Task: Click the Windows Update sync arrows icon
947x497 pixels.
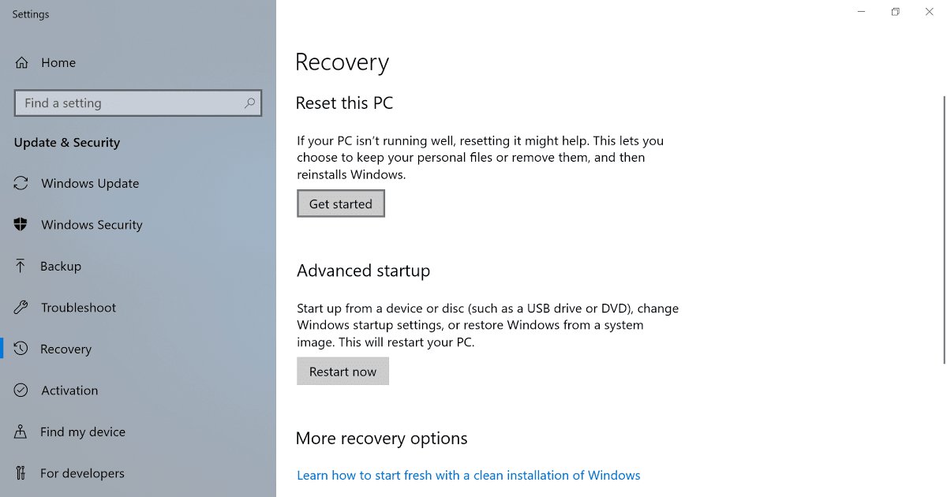Action: pos(21,183)
